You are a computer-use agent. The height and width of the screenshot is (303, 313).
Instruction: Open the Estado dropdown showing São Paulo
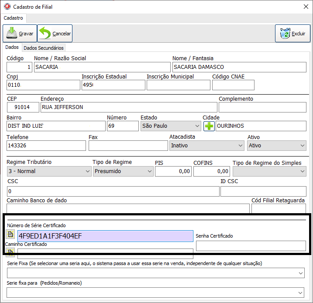tap(170, 126)
